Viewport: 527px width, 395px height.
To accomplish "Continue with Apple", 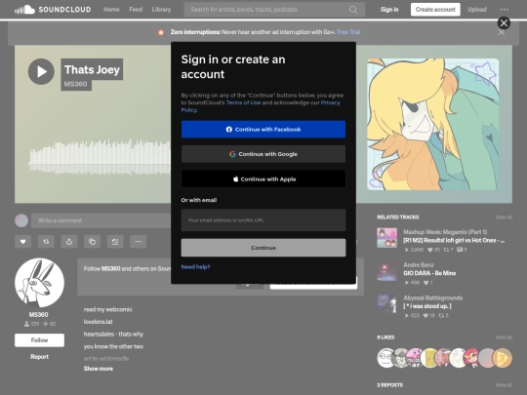I will (x=263, y=179).
